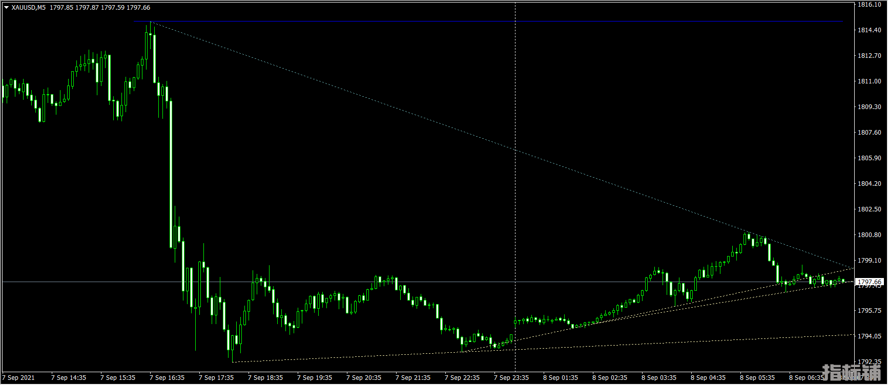888x385 pixels.
Task: Click the 8 Sep 01:35 time label
Action: click(x=561, y=378)
